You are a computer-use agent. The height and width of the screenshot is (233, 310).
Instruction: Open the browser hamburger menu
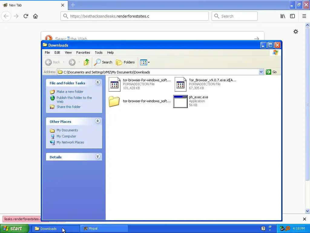304,16
